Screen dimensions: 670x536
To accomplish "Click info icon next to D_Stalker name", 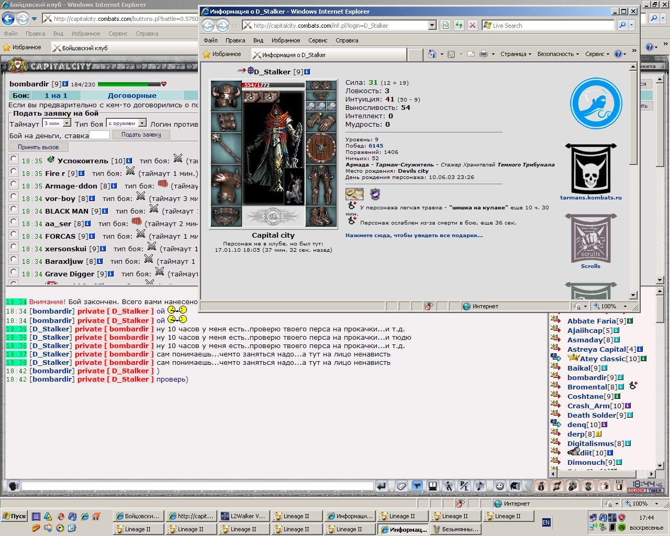I will coord(307,72).
